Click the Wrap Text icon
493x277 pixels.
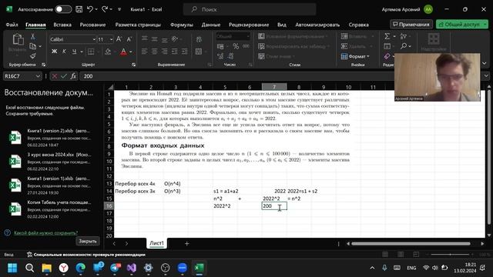point(199,39)
